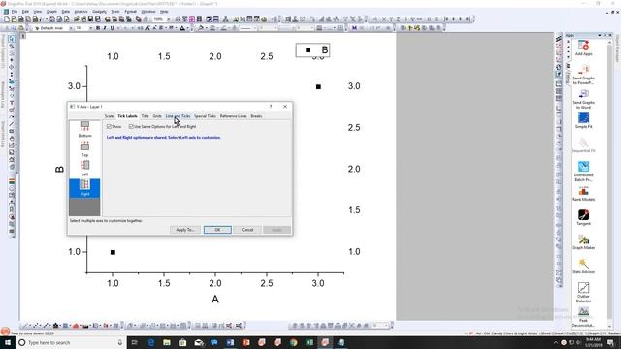Click the Windows Start button

(8, 342)
